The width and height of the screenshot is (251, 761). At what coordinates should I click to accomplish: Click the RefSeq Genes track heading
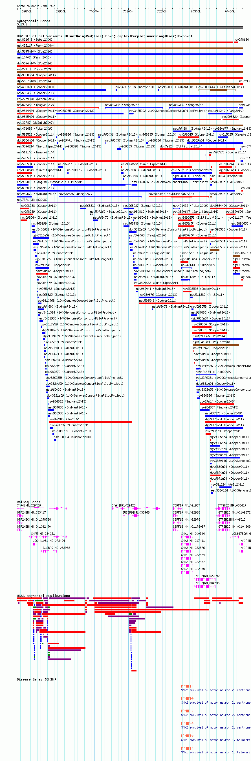point(28,502)
